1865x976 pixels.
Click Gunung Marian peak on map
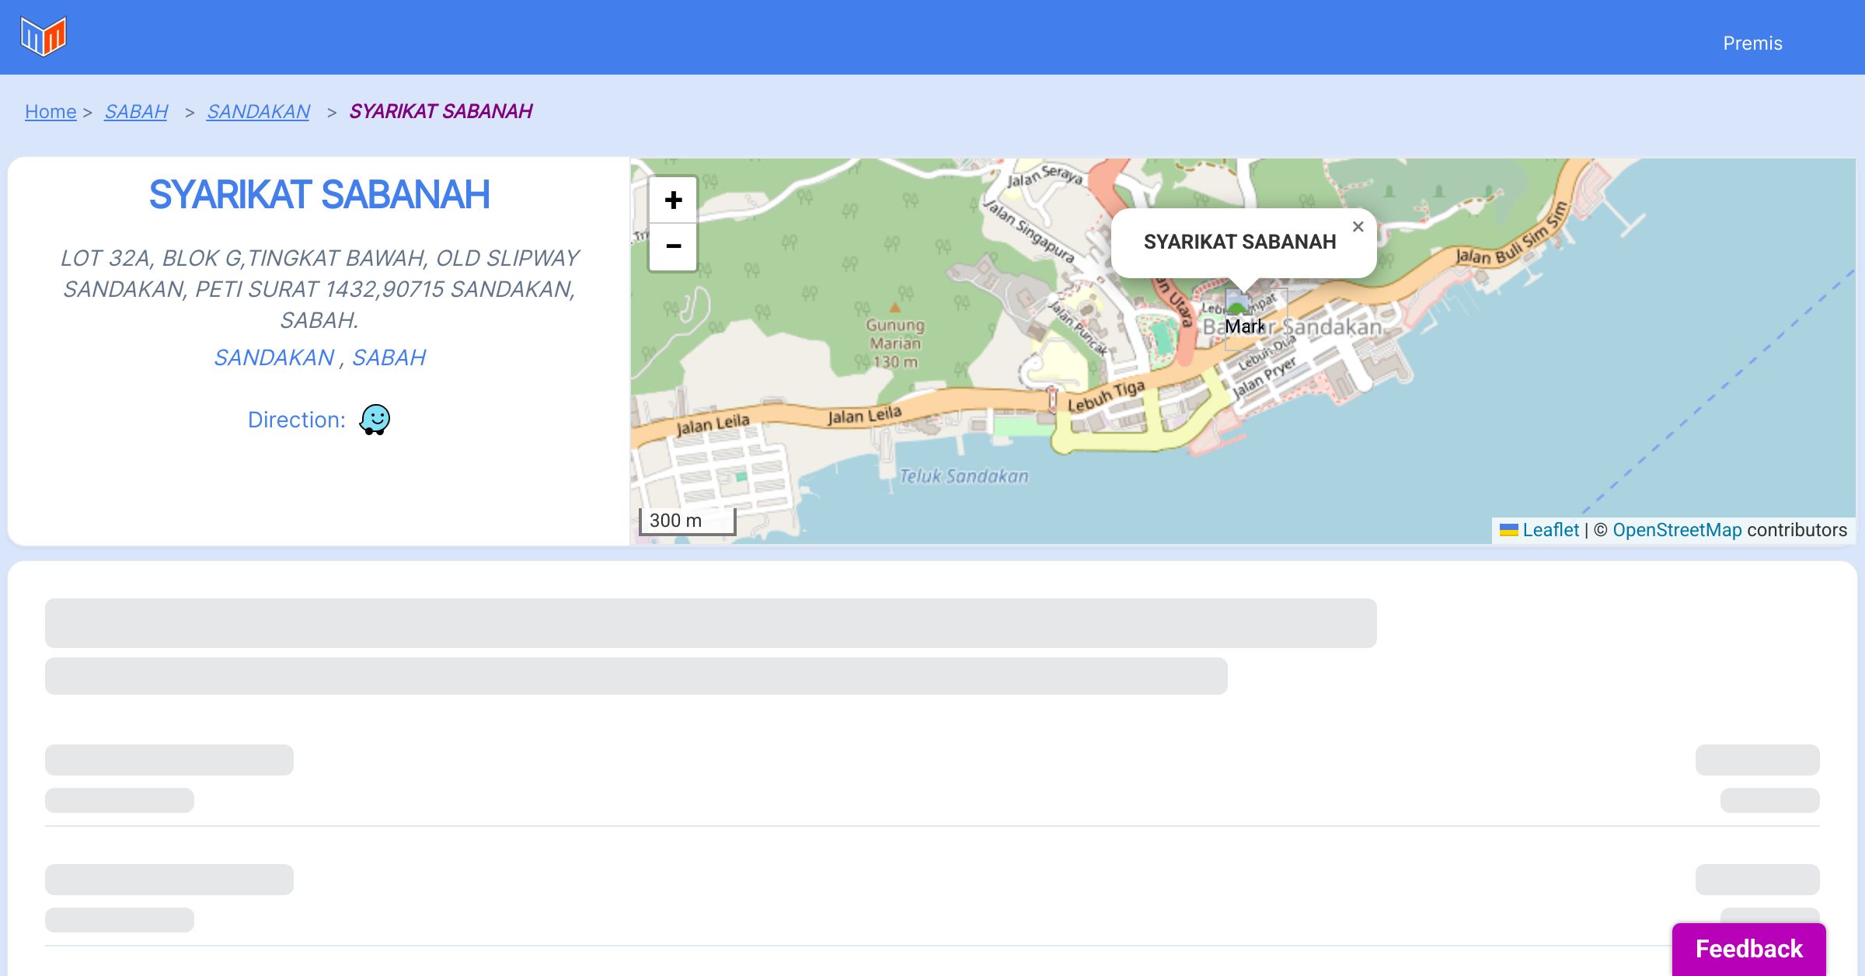pos(895,308)
